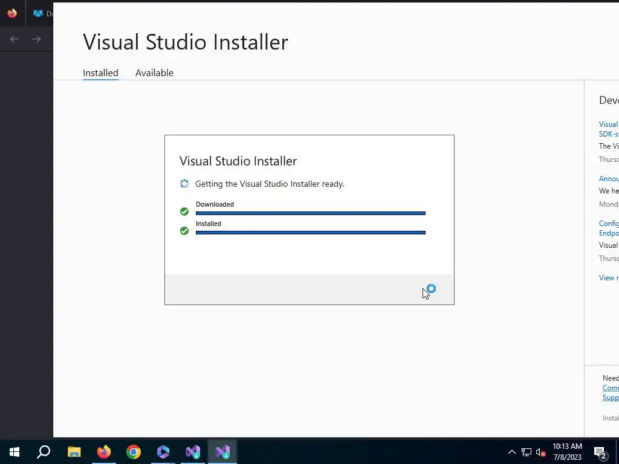This screenshot has width=619, height=464.
Task: Click the 'Downloaded' label in the dialog
Action: click(x=215, y=204)
